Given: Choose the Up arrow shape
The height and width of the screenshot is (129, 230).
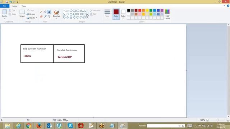Looking at the screenshot, I should point(84,14).
